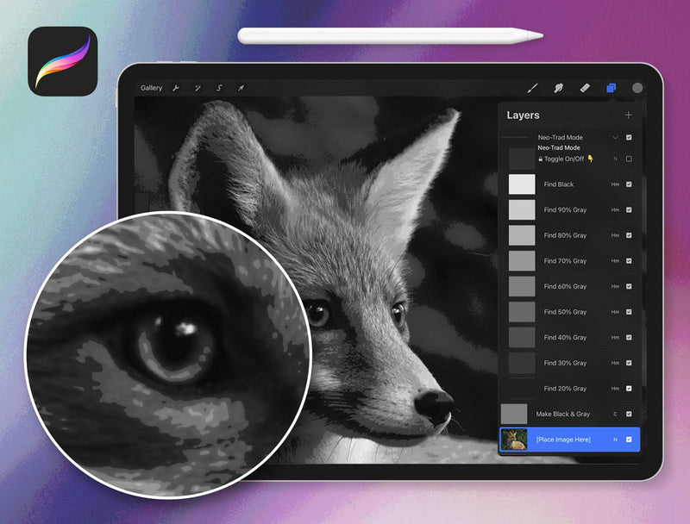Select the Paint brush tool
This screenshot has width=690, height=524.
tap(532, 88)
